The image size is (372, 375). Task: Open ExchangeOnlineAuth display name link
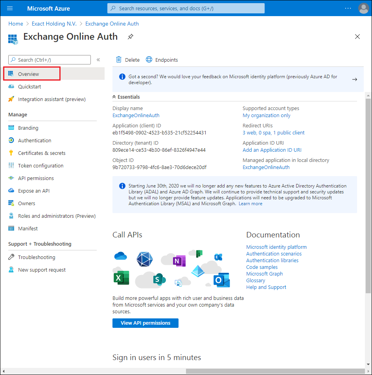tap(136, 115)
